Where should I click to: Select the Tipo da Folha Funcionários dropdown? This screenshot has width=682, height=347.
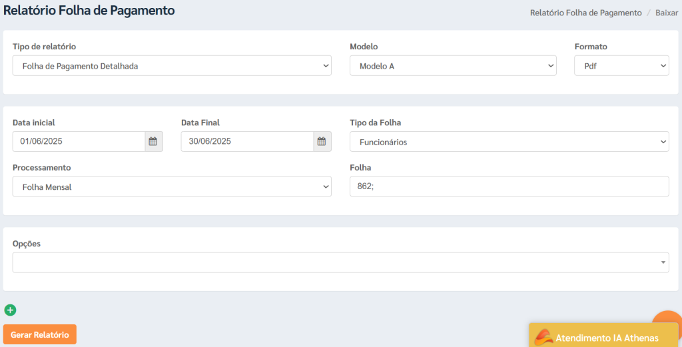point(510,142)
